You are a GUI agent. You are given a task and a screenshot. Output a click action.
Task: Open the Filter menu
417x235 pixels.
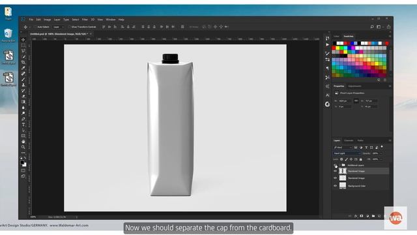[85, 20]
